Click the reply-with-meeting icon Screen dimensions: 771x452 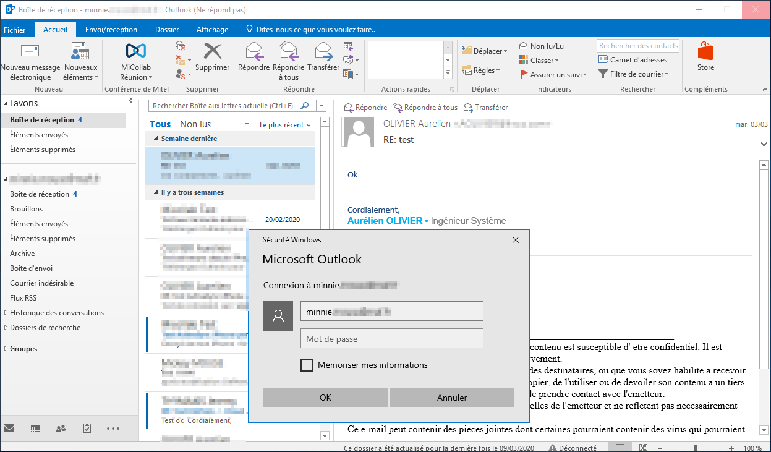point(348,46)
